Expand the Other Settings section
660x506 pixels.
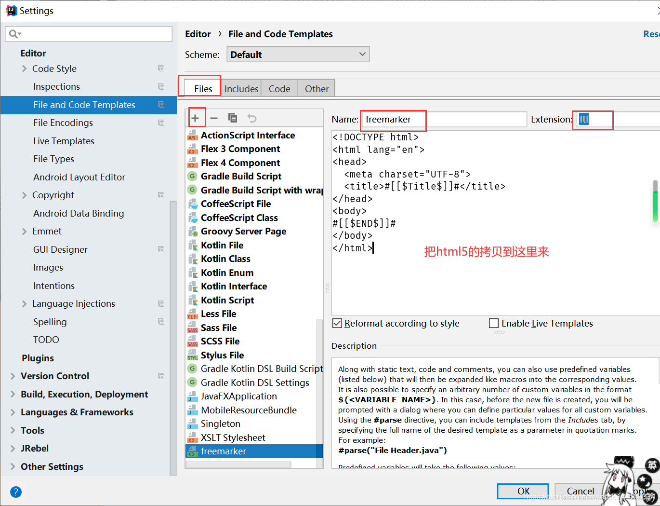[13, 466]
